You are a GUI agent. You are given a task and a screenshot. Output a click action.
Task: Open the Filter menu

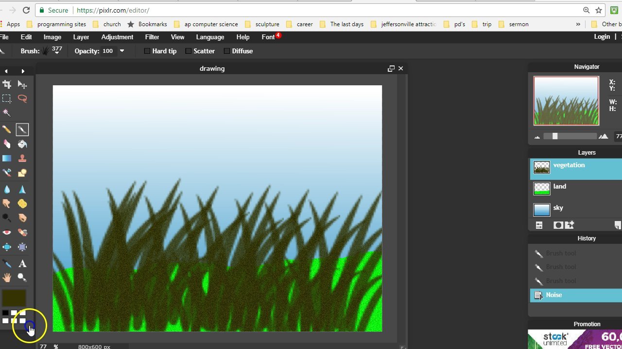[152, 37]
